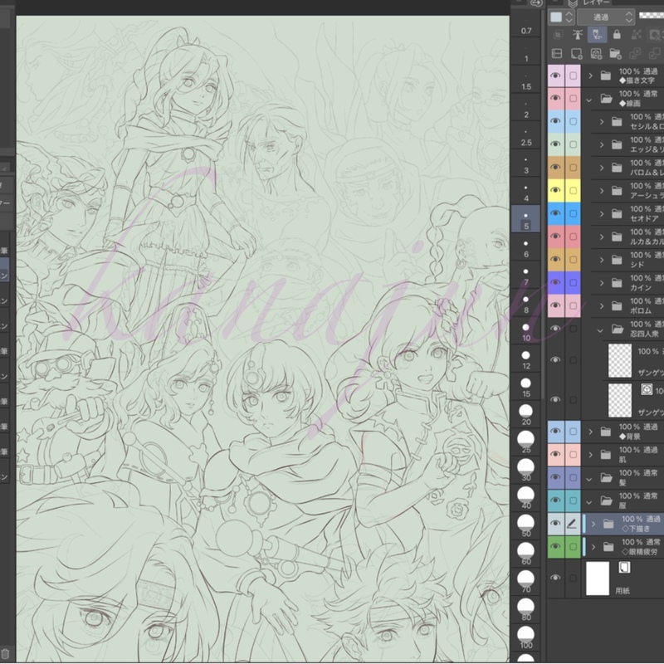Collapse the 服 folder

tap(589, 502)
